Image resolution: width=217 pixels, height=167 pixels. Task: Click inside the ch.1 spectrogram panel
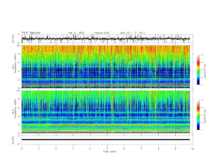[105, 67]
